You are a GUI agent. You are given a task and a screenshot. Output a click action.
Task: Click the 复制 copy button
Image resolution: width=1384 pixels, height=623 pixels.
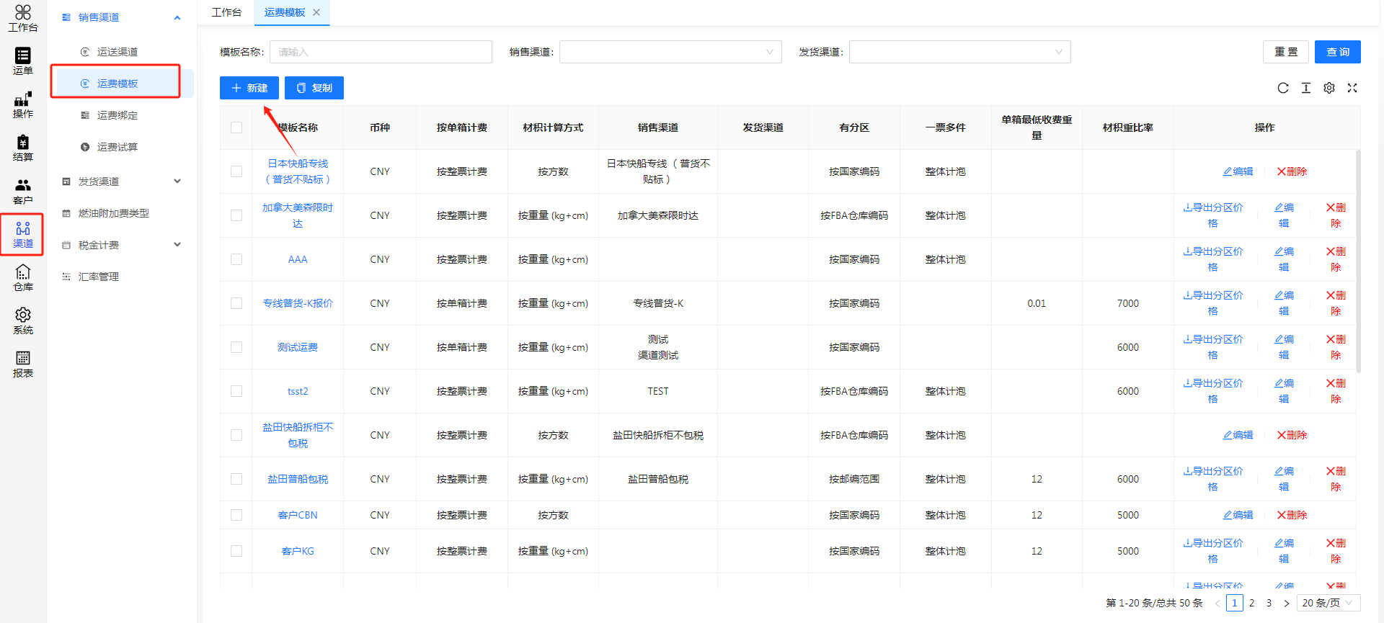(314, 88)
